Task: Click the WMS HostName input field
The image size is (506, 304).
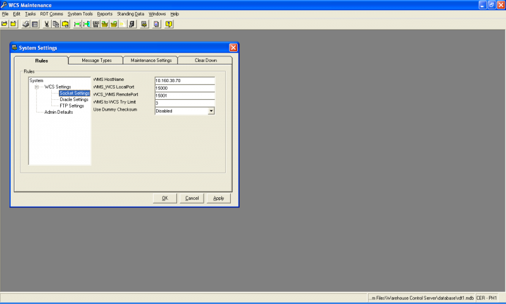Action: pyautogui.click(x=185, y=81)
